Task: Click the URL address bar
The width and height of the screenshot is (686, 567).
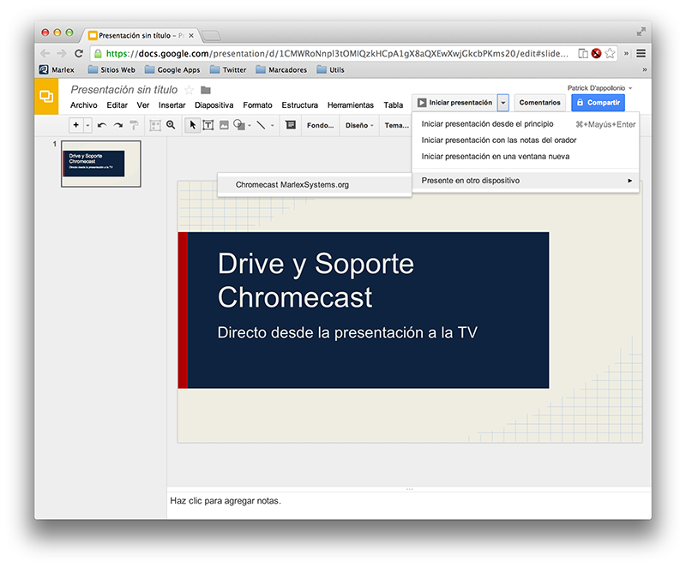Action: pos(337,53)
